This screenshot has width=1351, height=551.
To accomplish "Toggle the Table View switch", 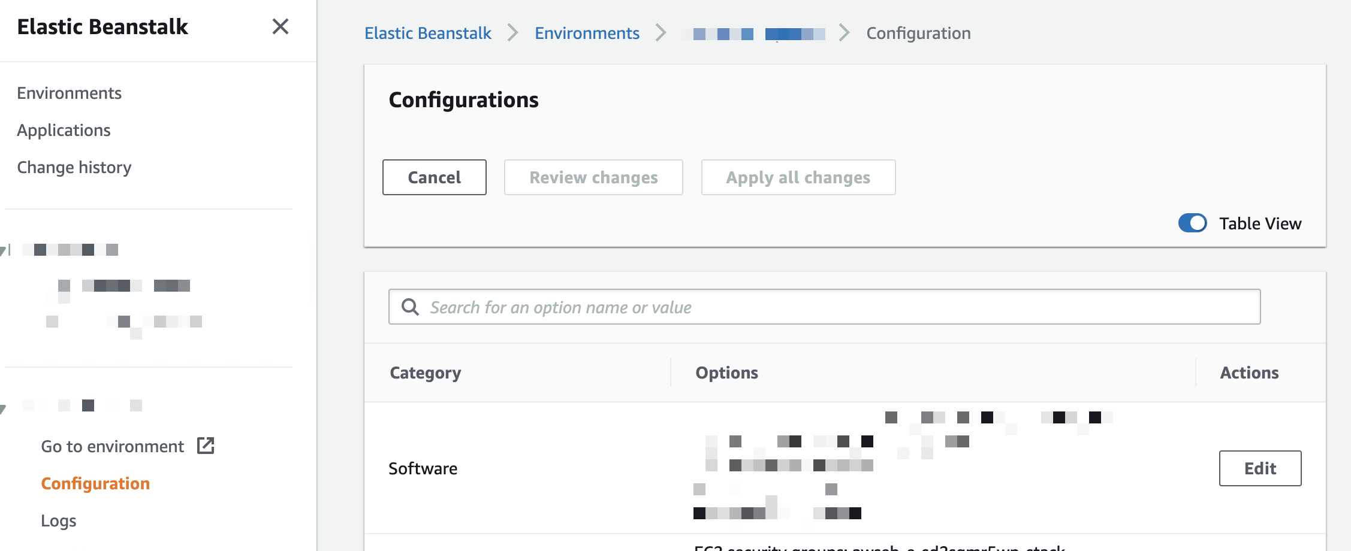I will pos(1192,223).
